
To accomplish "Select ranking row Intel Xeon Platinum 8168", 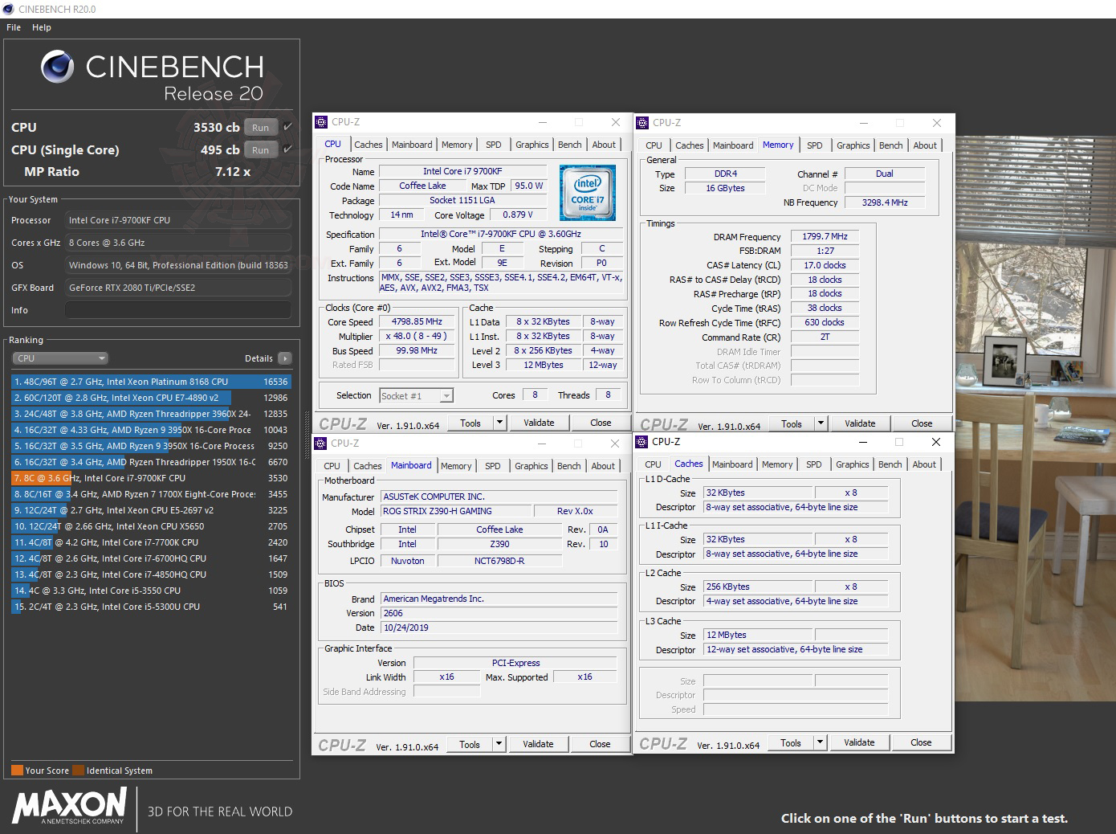I will (x=151, y=382).
